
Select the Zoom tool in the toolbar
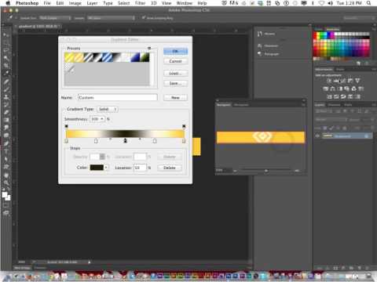6,183
